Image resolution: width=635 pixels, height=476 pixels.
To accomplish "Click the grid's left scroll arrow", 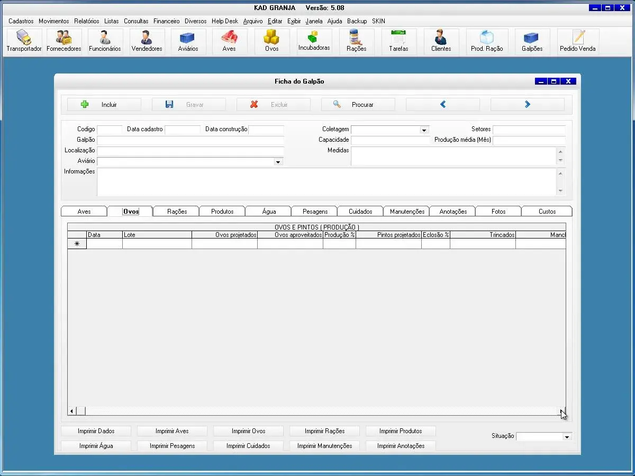I will pos(71,411).
